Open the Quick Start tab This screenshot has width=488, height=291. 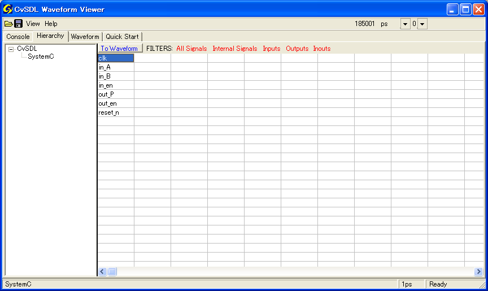coord(122,37)
